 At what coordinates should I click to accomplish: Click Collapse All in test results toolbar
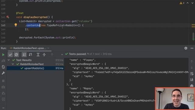coord(44,55)
